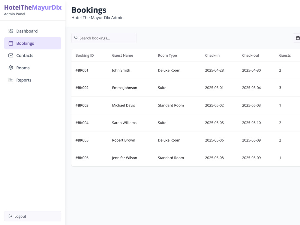
Task: Click check-out date 2025-05-04
Action: 251,88
